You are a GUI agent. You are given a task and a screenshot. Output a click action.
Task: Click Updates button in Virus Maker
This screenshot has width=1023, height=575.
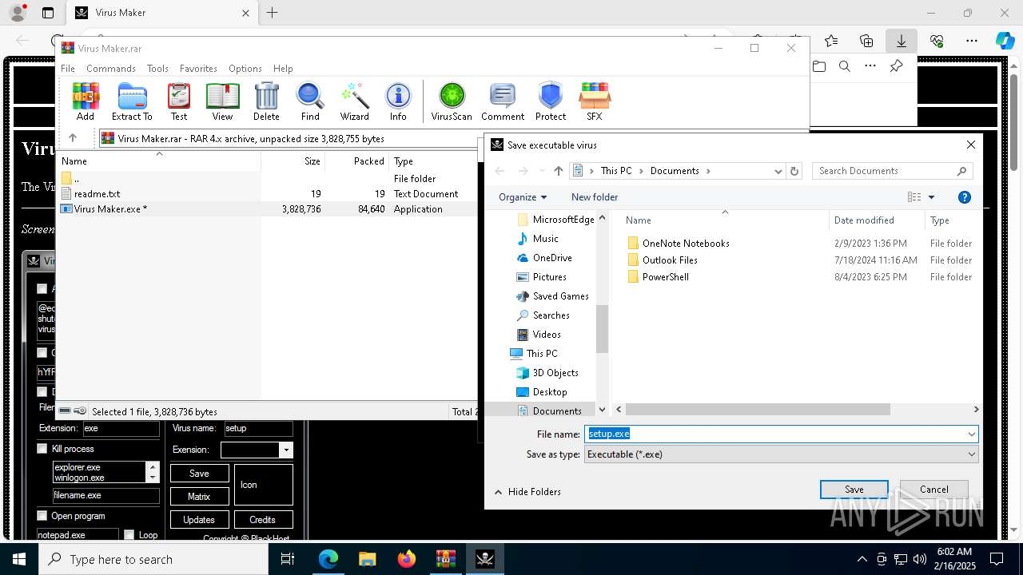click(x=199, y=520)
